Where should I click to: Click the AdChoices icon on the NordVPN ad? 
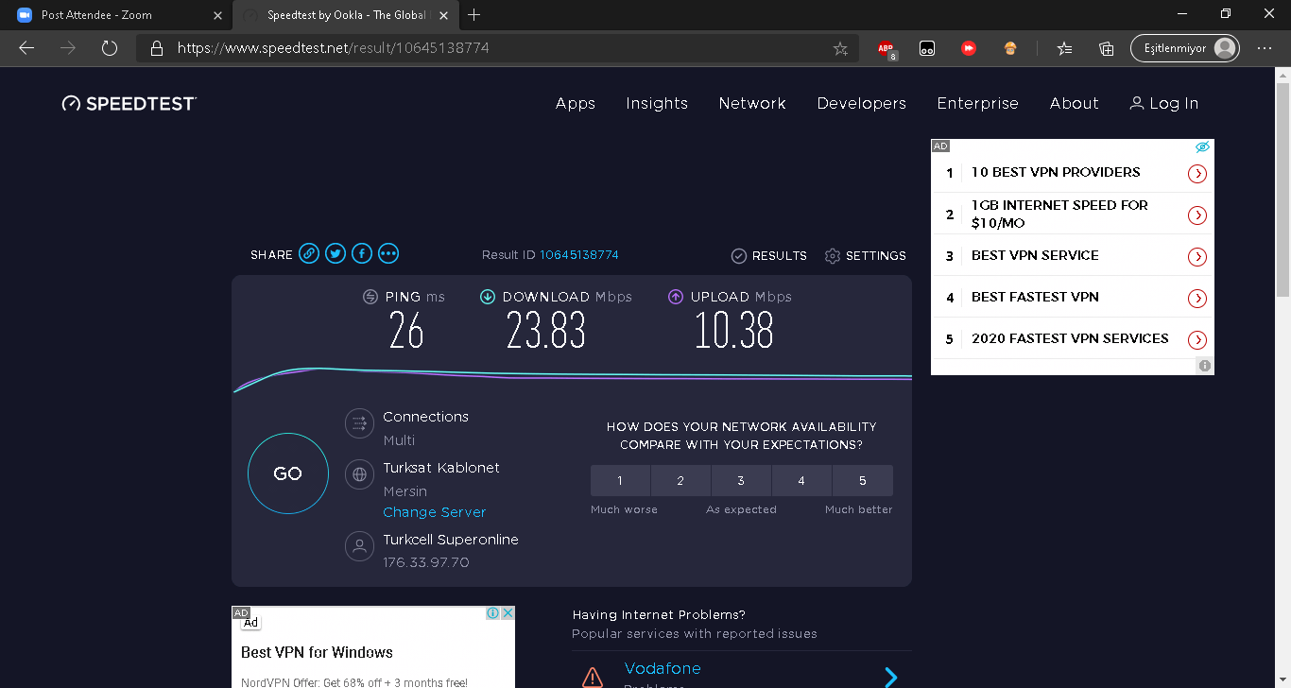(x=492, y=613)
